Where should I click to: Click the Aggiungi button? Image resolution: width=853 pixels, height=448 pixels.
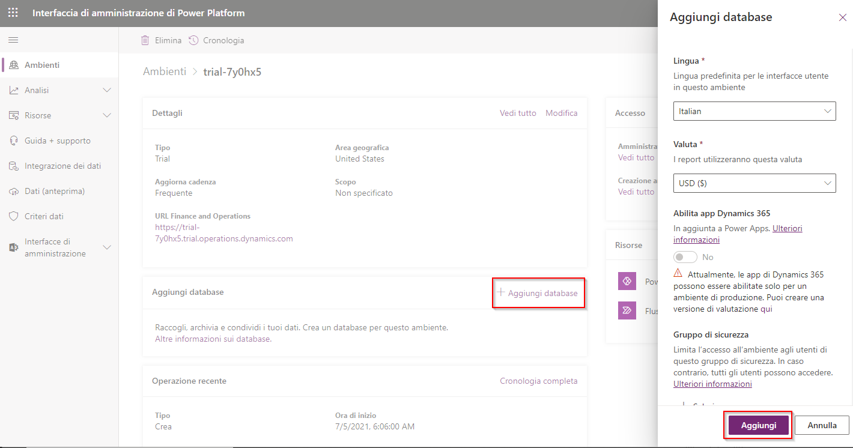758,425
